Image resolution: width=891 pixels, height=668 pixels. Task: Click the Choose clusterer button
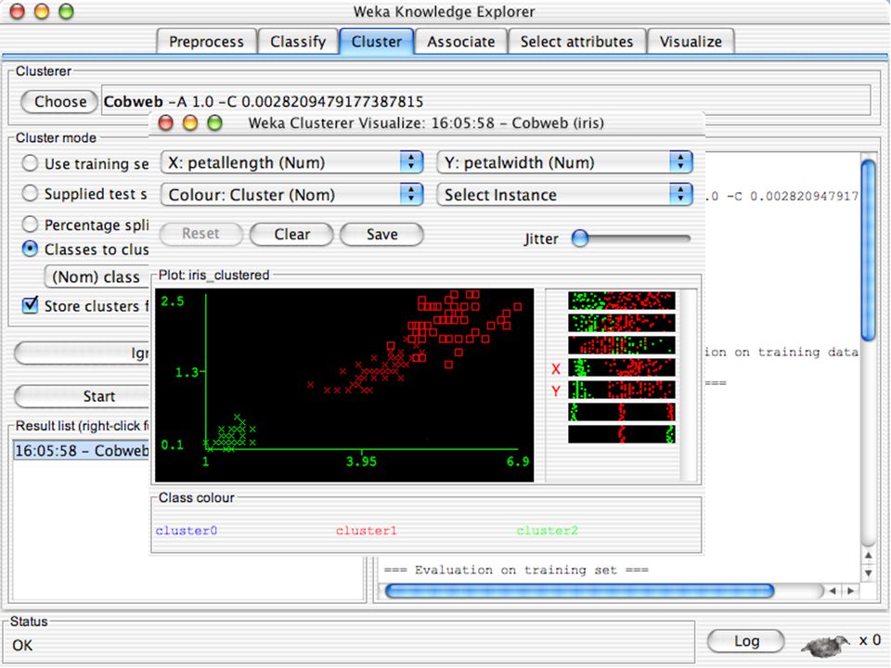click(x=59, y=102)
